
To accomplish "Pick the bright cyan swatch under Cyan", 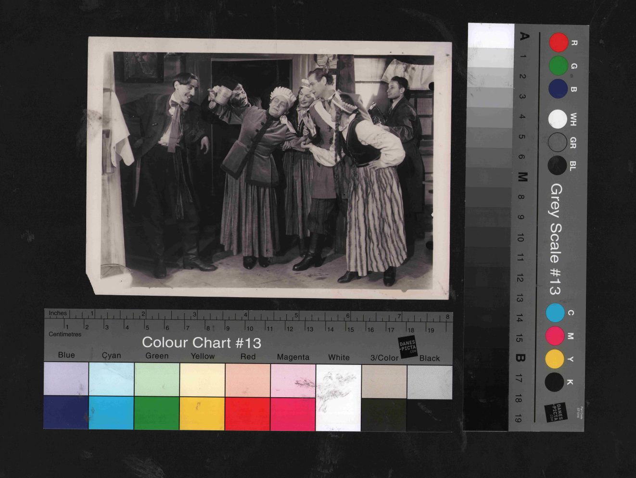I will click(x=111, y=413).
